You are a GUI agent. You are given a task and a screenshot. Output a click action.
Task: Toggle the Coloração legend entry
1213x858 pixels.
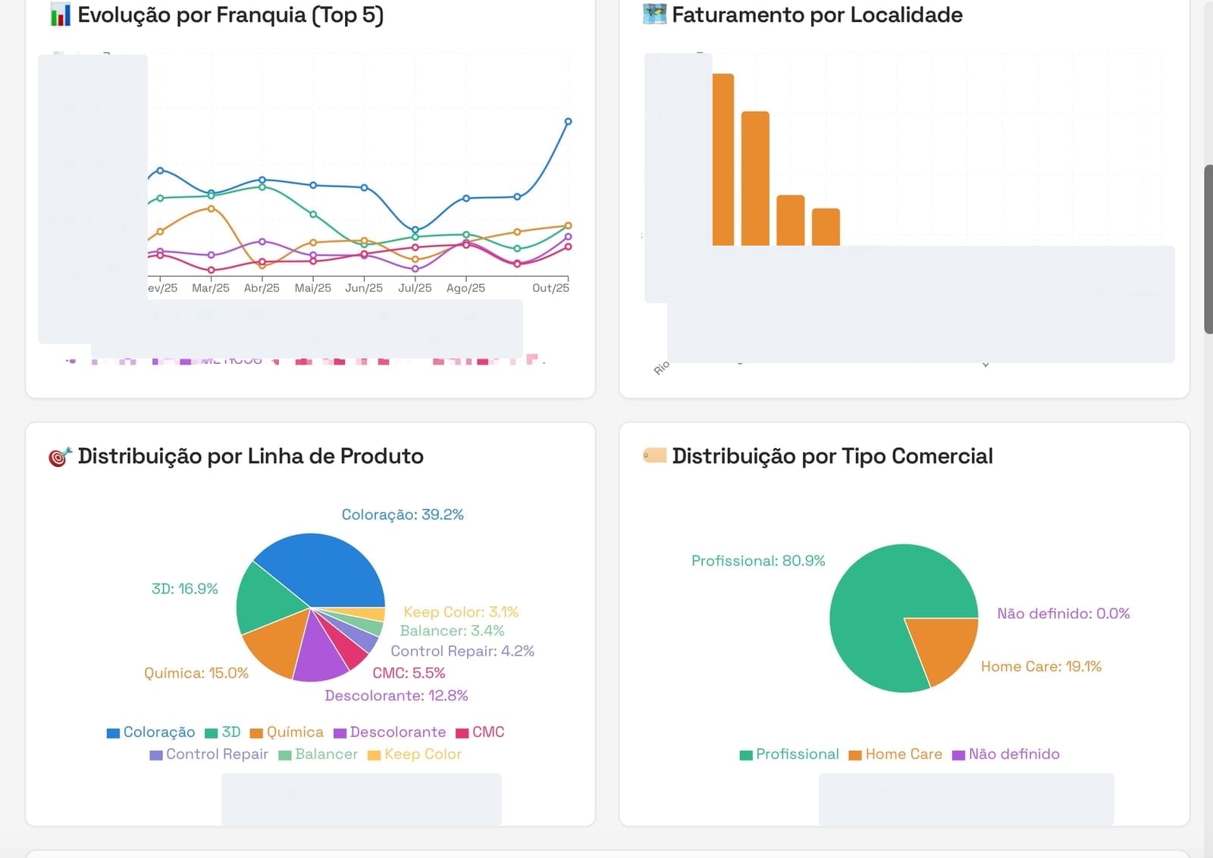coord(151,732)
